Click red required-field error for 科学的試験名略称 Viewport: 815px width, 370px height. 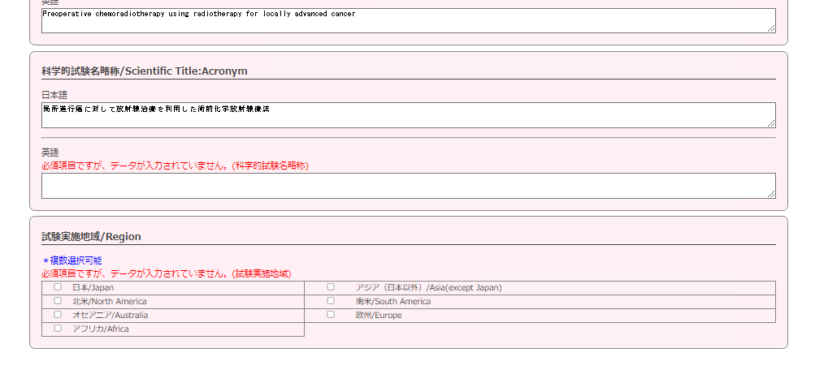pyautogui.click(x=175, y=166)
